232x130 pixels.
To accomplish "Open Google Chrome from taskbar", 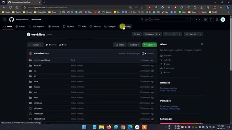I will [x=123, y=127].
